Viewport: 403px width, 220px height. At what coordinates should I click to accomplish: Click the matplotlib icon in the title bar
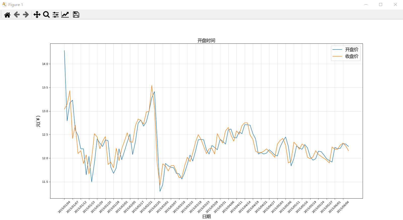[4, 5]
